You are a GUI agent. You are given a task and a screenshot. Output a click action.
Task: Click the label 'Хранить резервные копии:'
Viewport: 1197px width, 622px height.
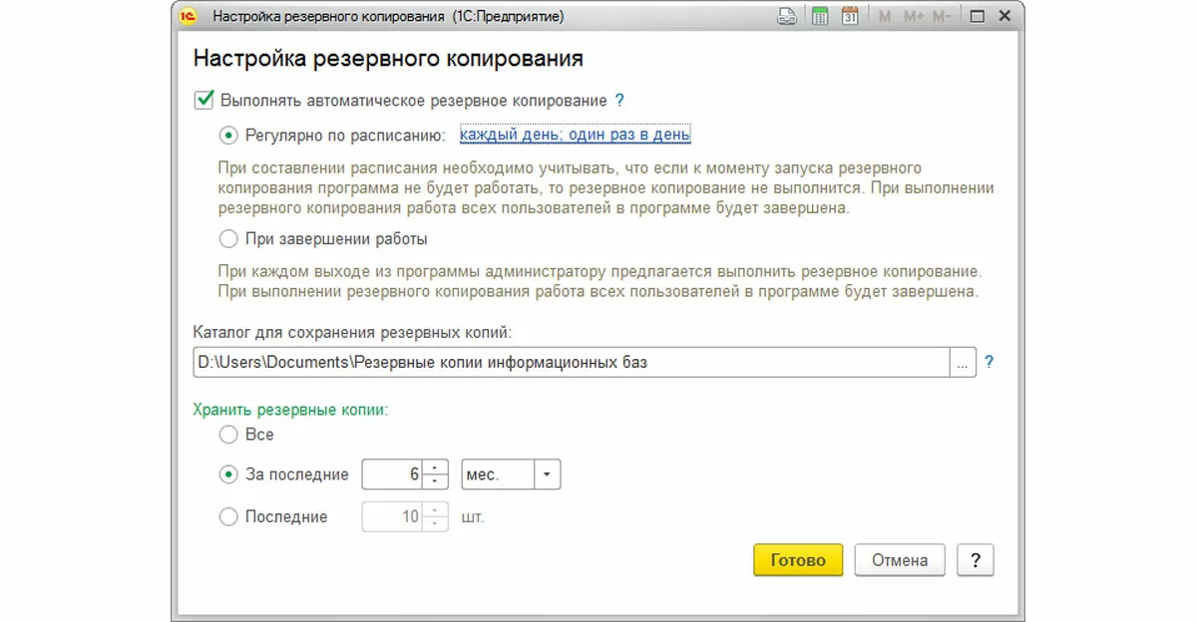click(x=289, y=409)
